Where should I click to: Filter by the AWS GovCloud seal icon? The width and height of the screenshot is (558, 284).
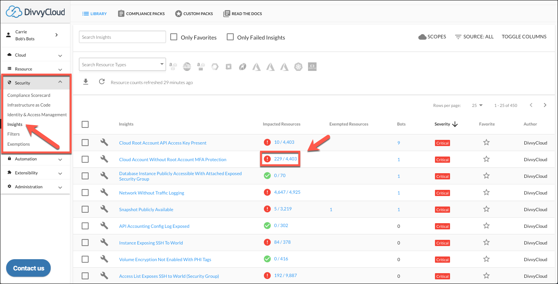click(187, 67)
